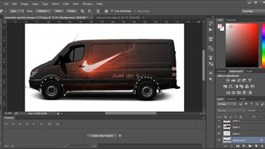Add a Threshold adjustment
The height and width of the screenshot is (149, 265).
click(x=238, y=93)
